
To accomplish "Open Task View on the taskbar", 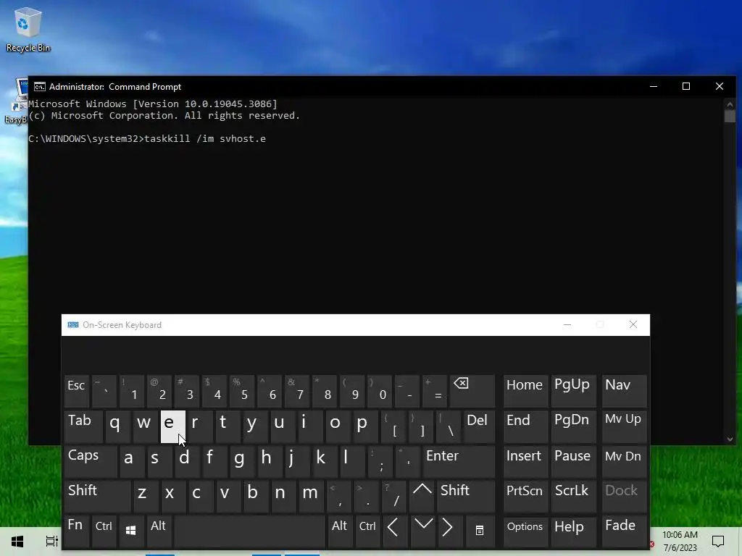I will pos(51,542).
